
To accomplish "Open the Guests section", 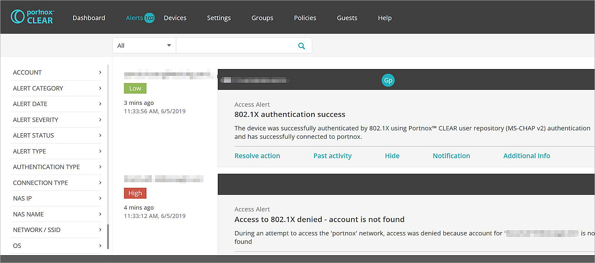I will [x=346, y=18].
